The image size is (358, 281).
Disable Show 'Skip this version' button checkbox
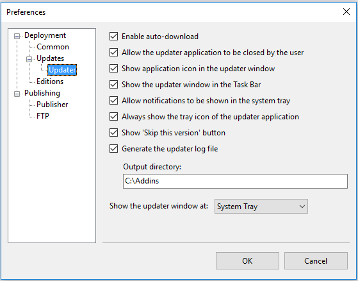114,133
